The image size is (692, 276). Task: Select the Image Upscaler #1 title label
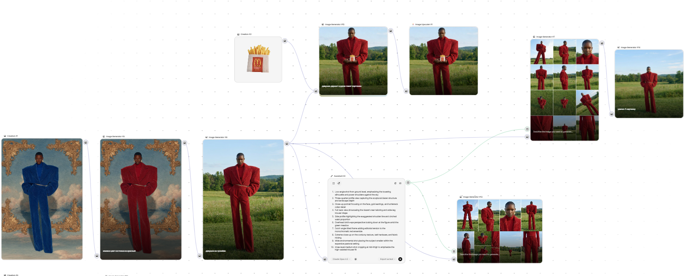(423, 24)
